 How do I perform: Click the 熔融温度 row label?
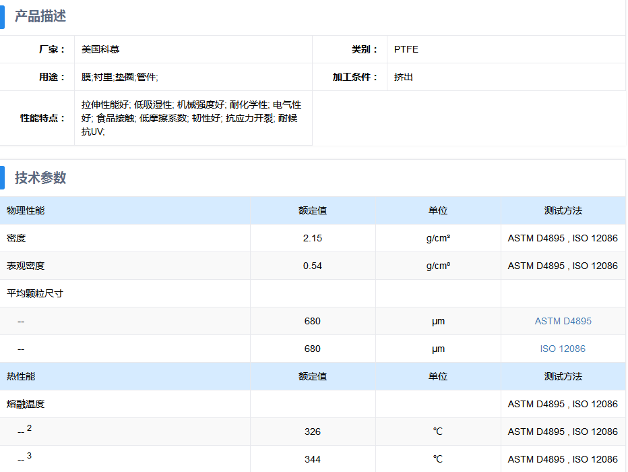[x=26, y=404]
